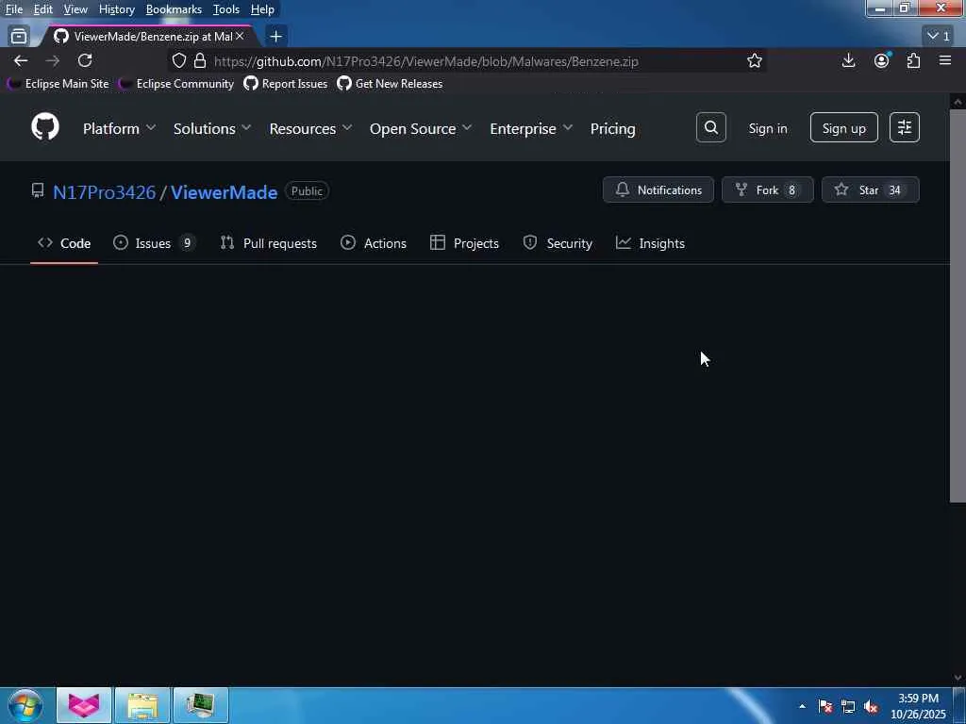966x724 pixels.
Task: Open the Firefox account icon
Action: point(882,60)
